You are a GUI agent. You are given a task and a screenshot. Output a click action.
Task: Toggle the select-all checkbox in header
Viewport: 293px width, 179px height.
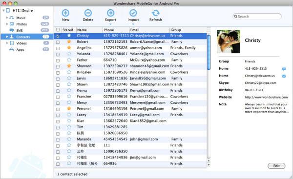[58, 30]
